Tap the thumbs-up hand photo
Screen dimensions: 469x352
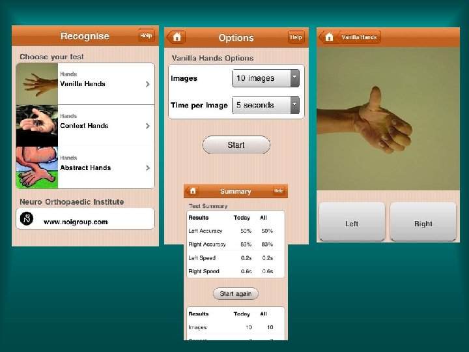click(388, 119)
